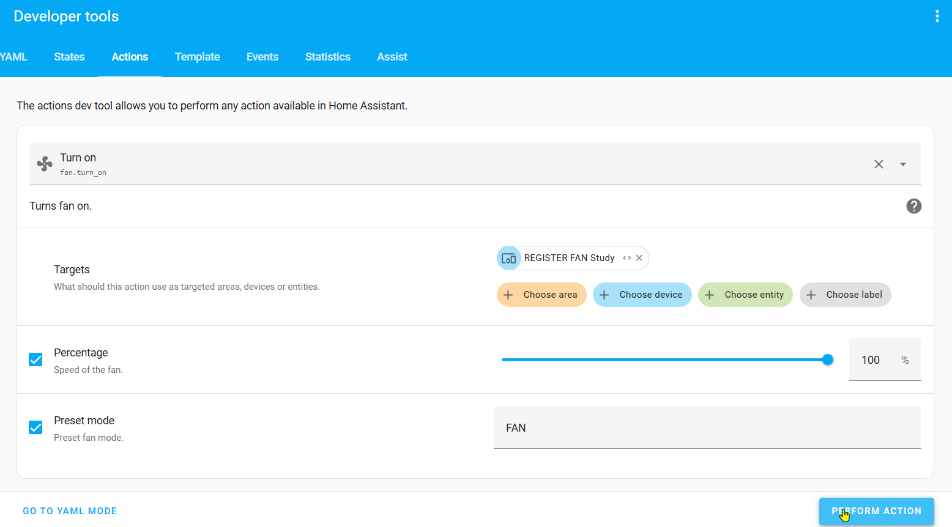Click the Turn on action field
Image resolution: width=952 pixels, height=527 pixels.
tap(475, 164)
